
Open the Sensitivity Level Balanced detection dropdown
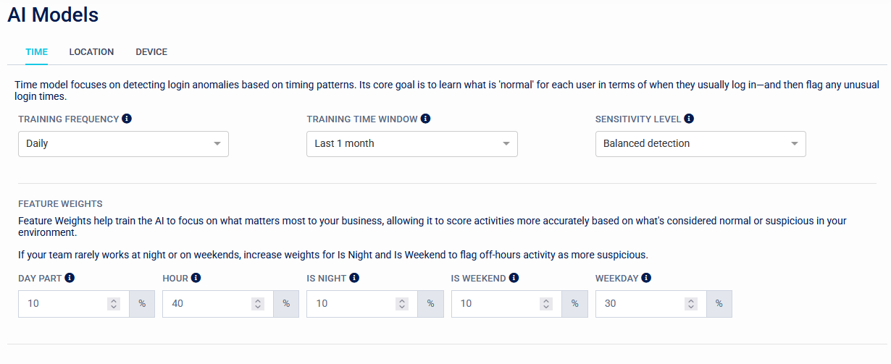(x=700, y=144)
